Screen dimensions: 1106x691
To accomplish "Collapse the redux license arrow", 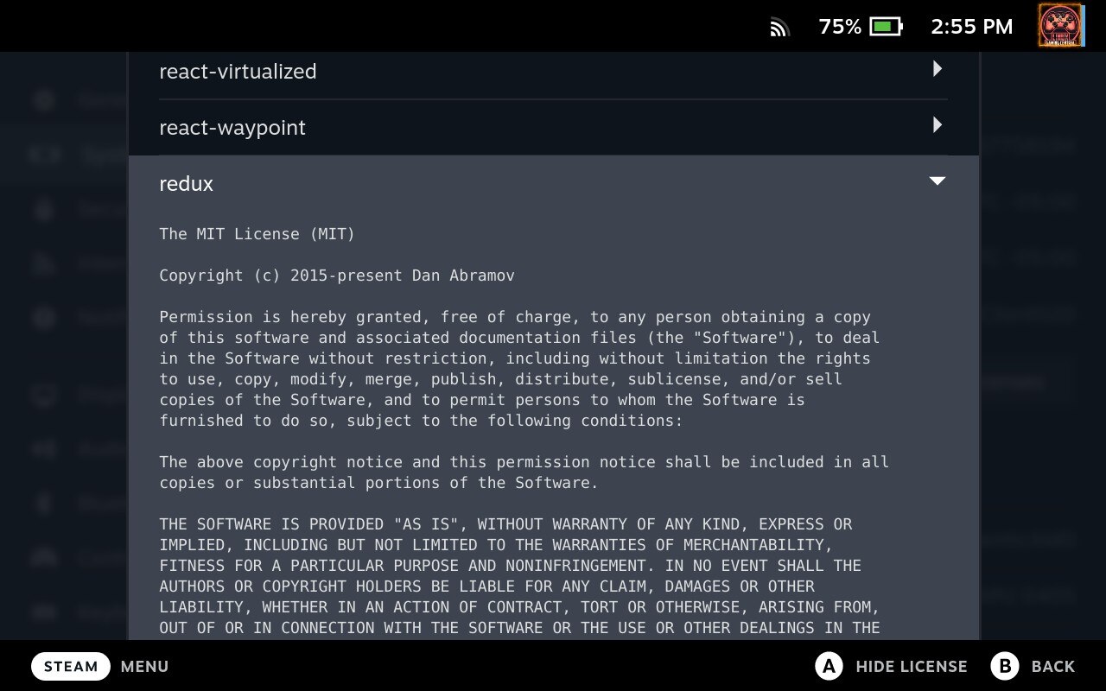I will [937, 181].
